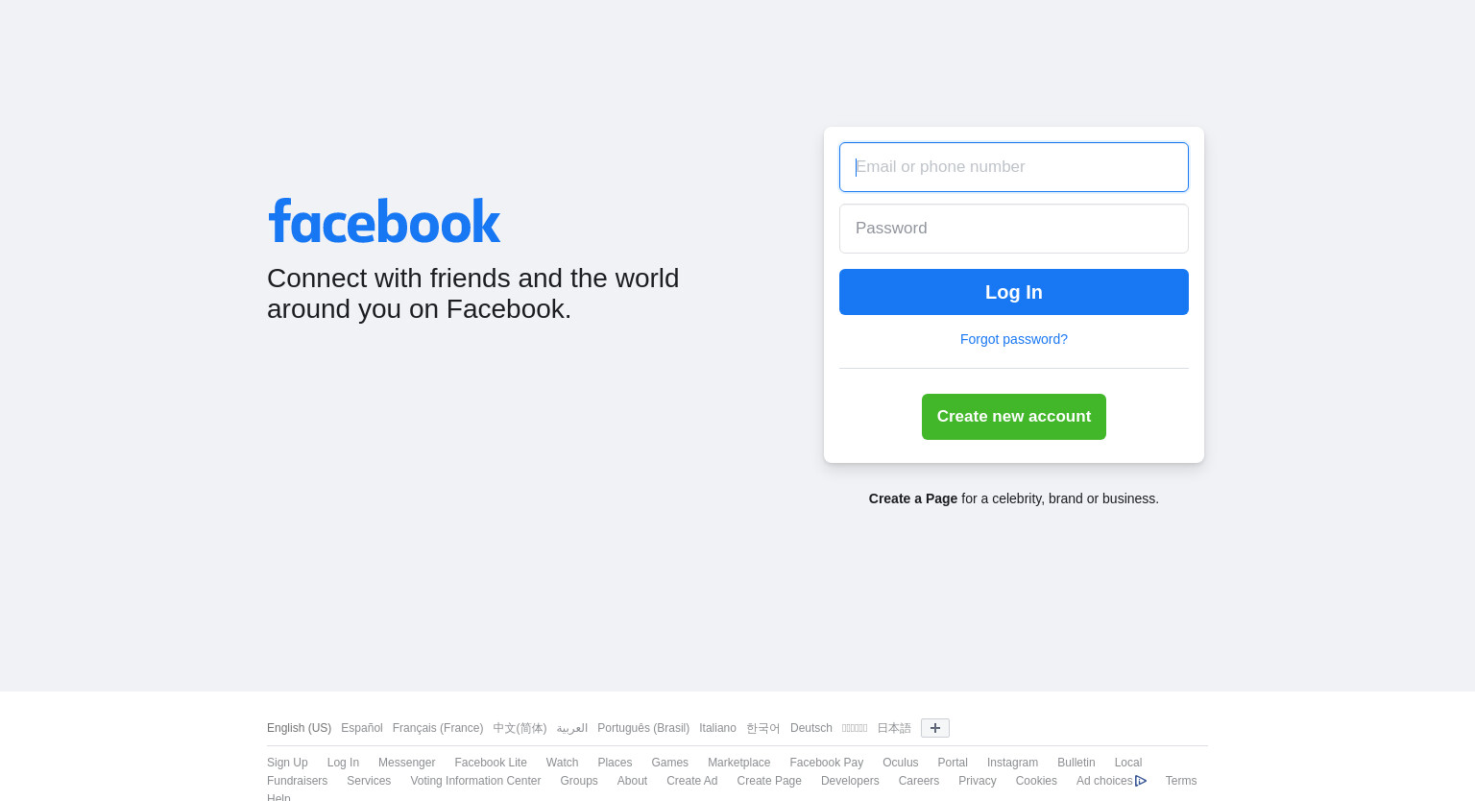1475x801 pixels.
Task: Click Sign Up in the footer
Action: (287, 763)
